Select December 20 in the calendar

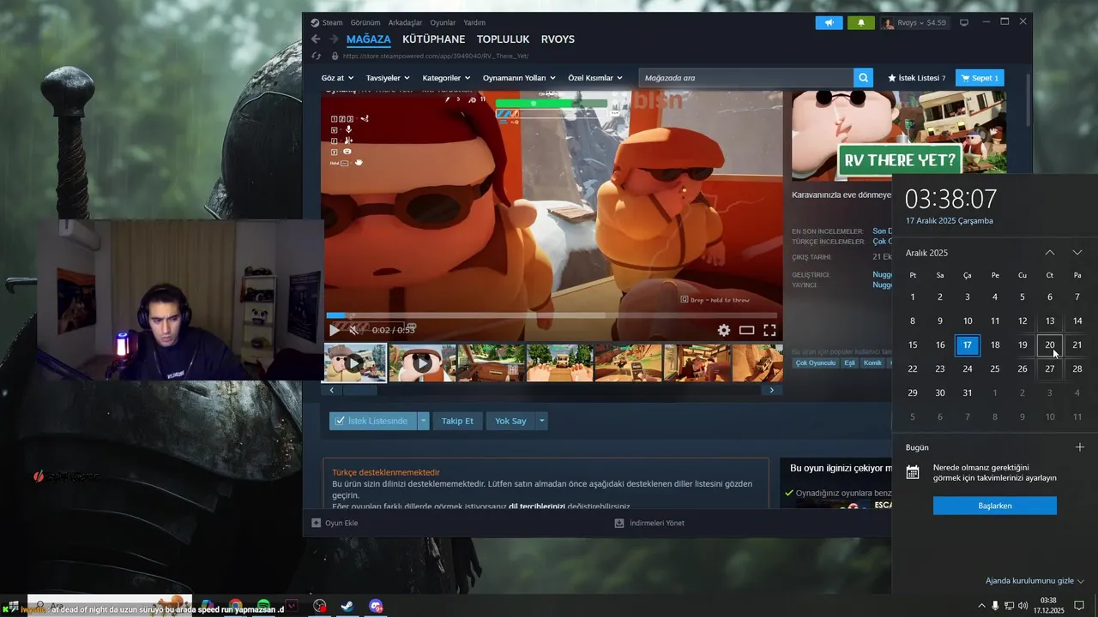click(1050, 344)
